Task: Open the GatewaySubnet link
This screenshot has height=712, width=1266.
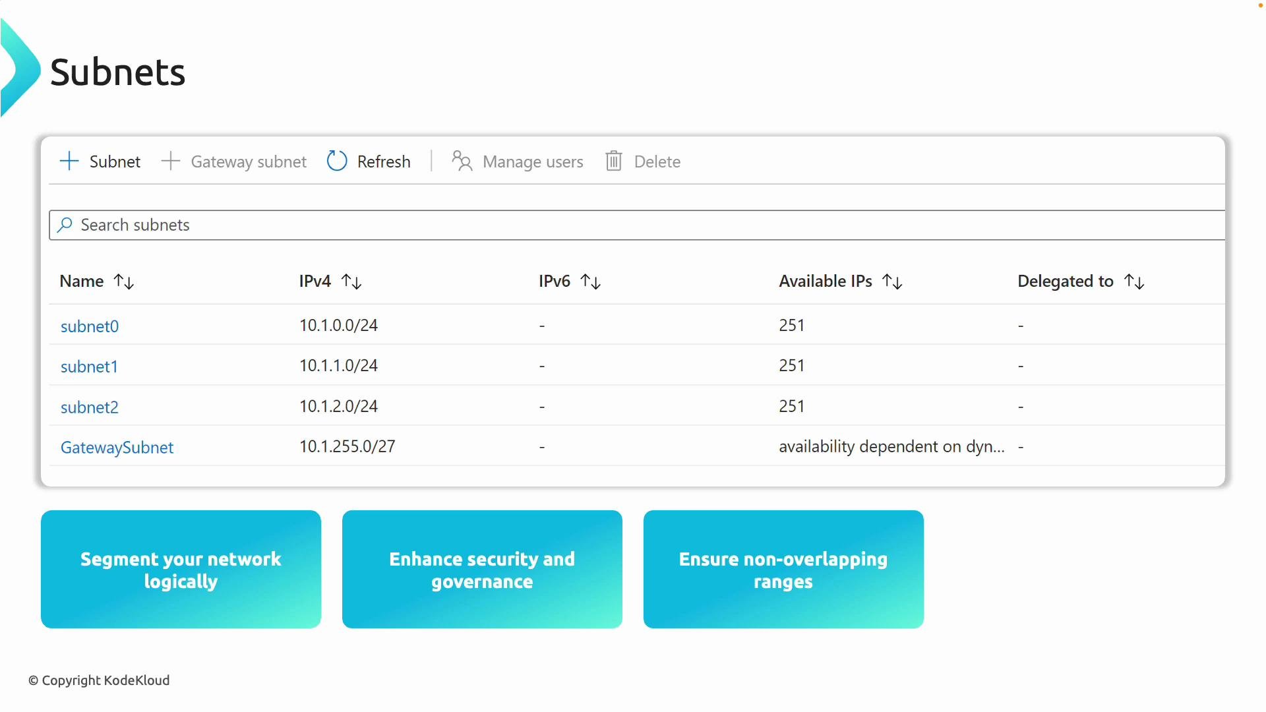Action: (x=117, y=448)
